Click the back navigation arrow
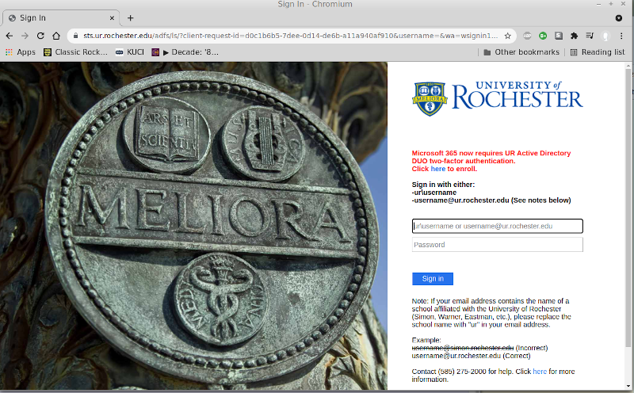 [x=10, y=36]
